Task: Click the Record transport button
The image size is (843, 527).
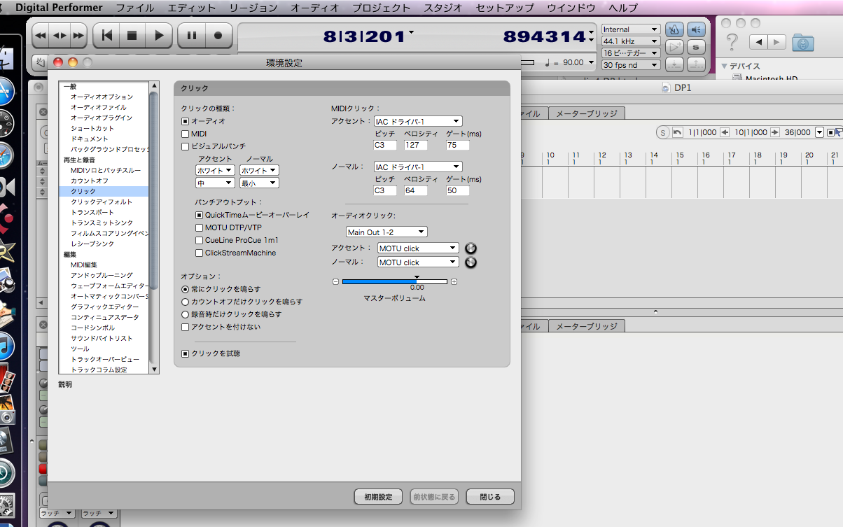Action: [218, 35]
